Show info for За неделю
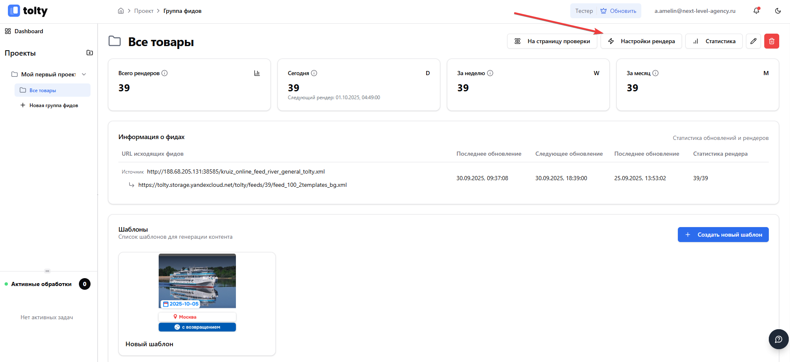 click(490, 73)
